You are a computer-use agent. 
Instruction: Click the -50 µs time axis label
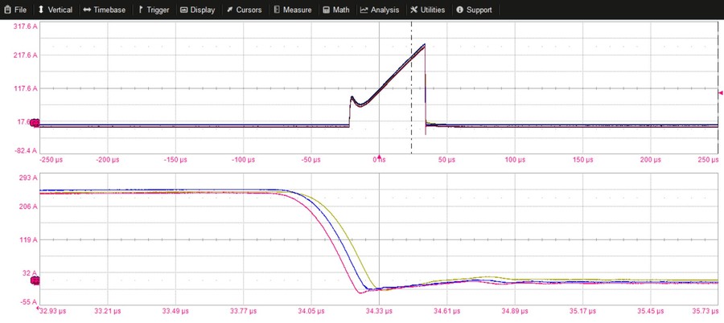coord(311,160)
